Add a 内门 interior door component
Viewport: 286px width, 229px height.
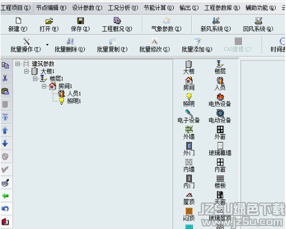(x=189, y=182)
